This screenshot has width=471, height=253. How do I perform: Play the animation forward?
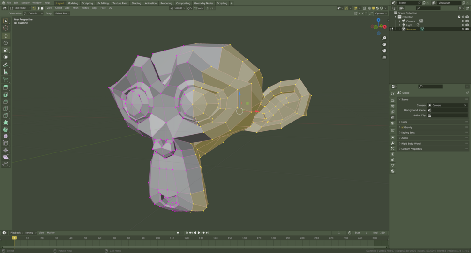point(199,233)
